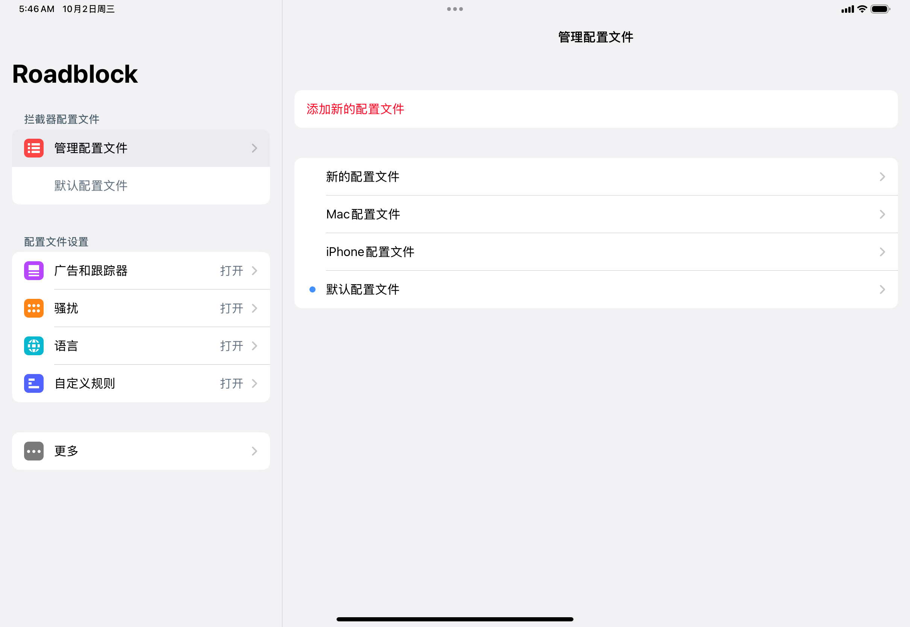Expand chevron on 新的配置文件 row
Viewport: 910px width, 627px height.
tap(882, 177)
